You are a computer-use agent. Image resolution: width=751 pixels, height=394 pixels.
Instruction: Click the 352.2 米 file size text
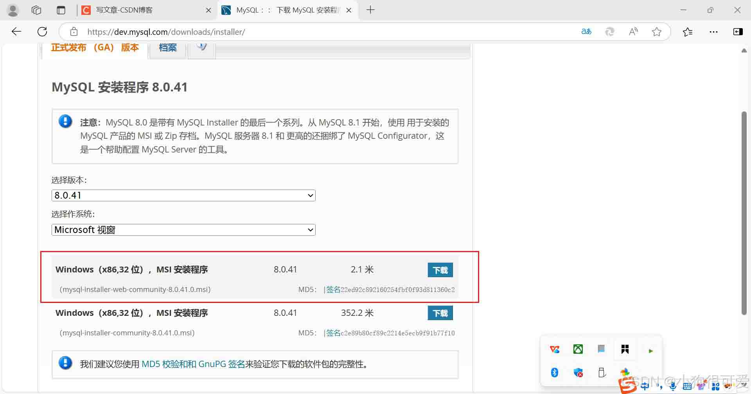357,313
